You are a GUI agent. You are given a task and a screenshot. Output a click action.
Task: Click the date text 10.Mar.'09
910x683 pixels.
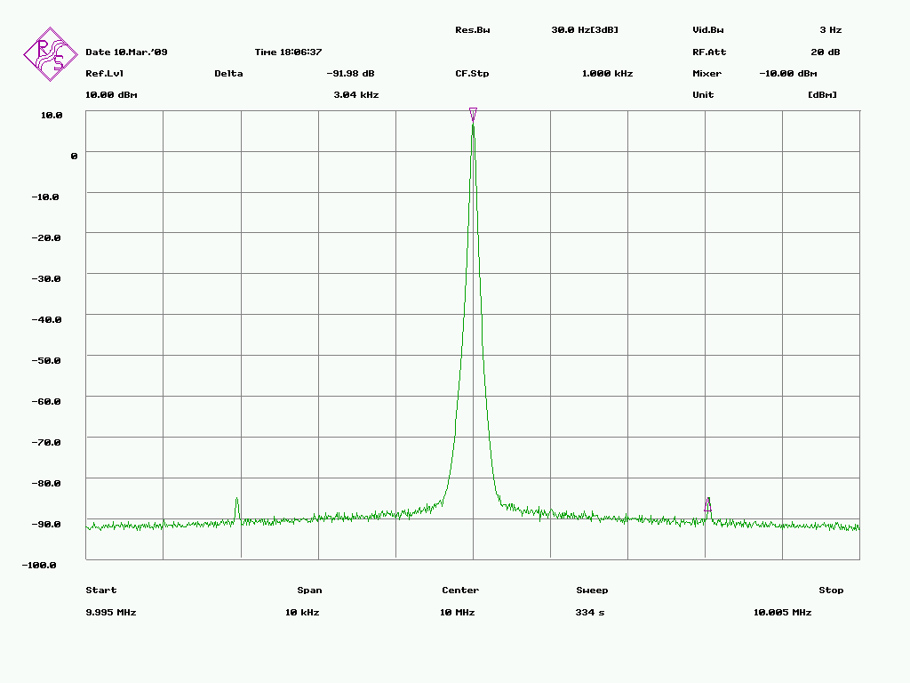pos(140,52)
